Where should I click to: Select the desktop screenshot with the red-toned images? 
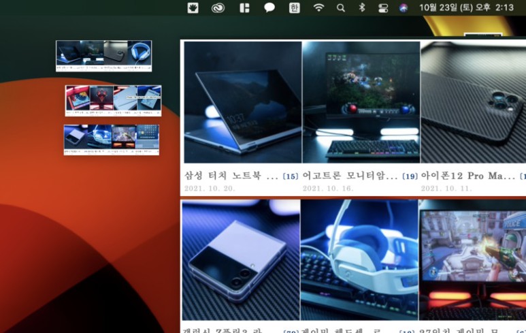tap(114, 101)
